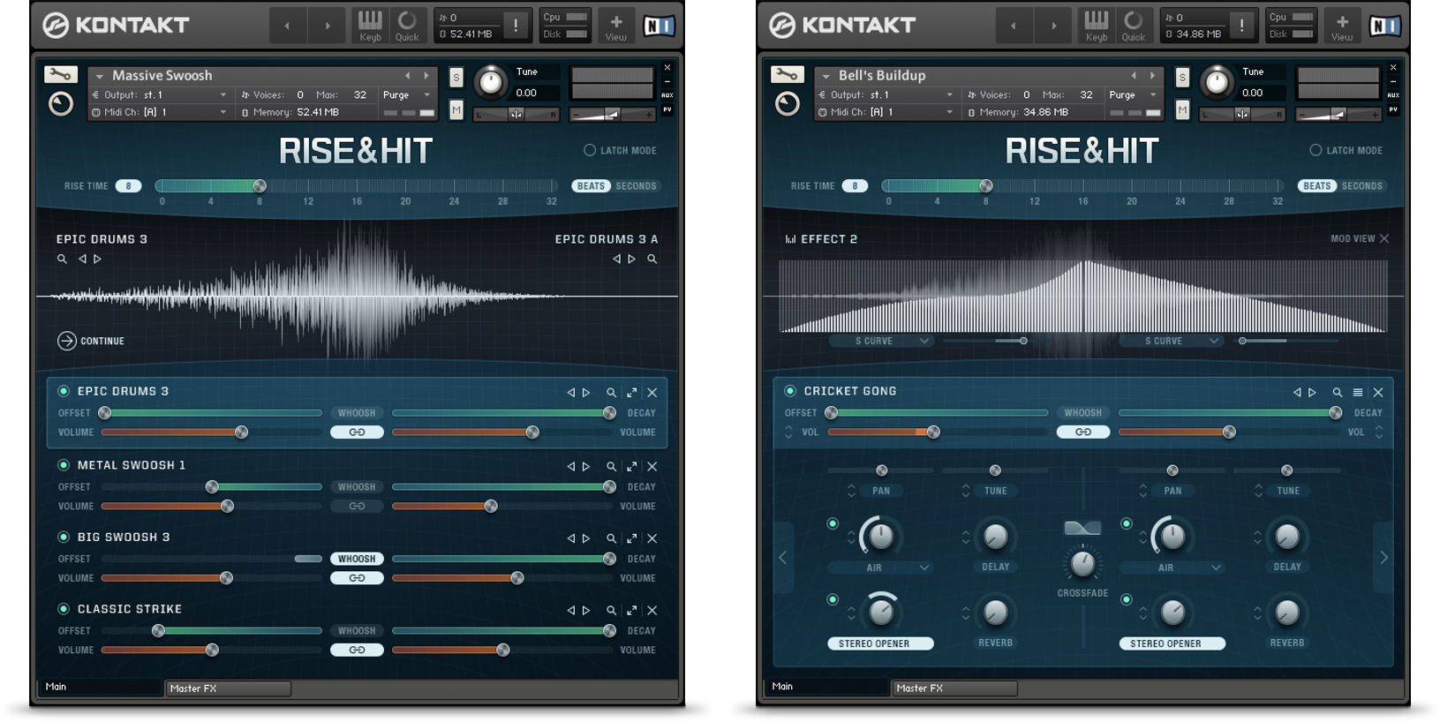Image resolution: width=1440 pixels, height=722 pixels.
Task: Open the wrench edit icon in Bell's Buildup window
Action: coord(787,75)
